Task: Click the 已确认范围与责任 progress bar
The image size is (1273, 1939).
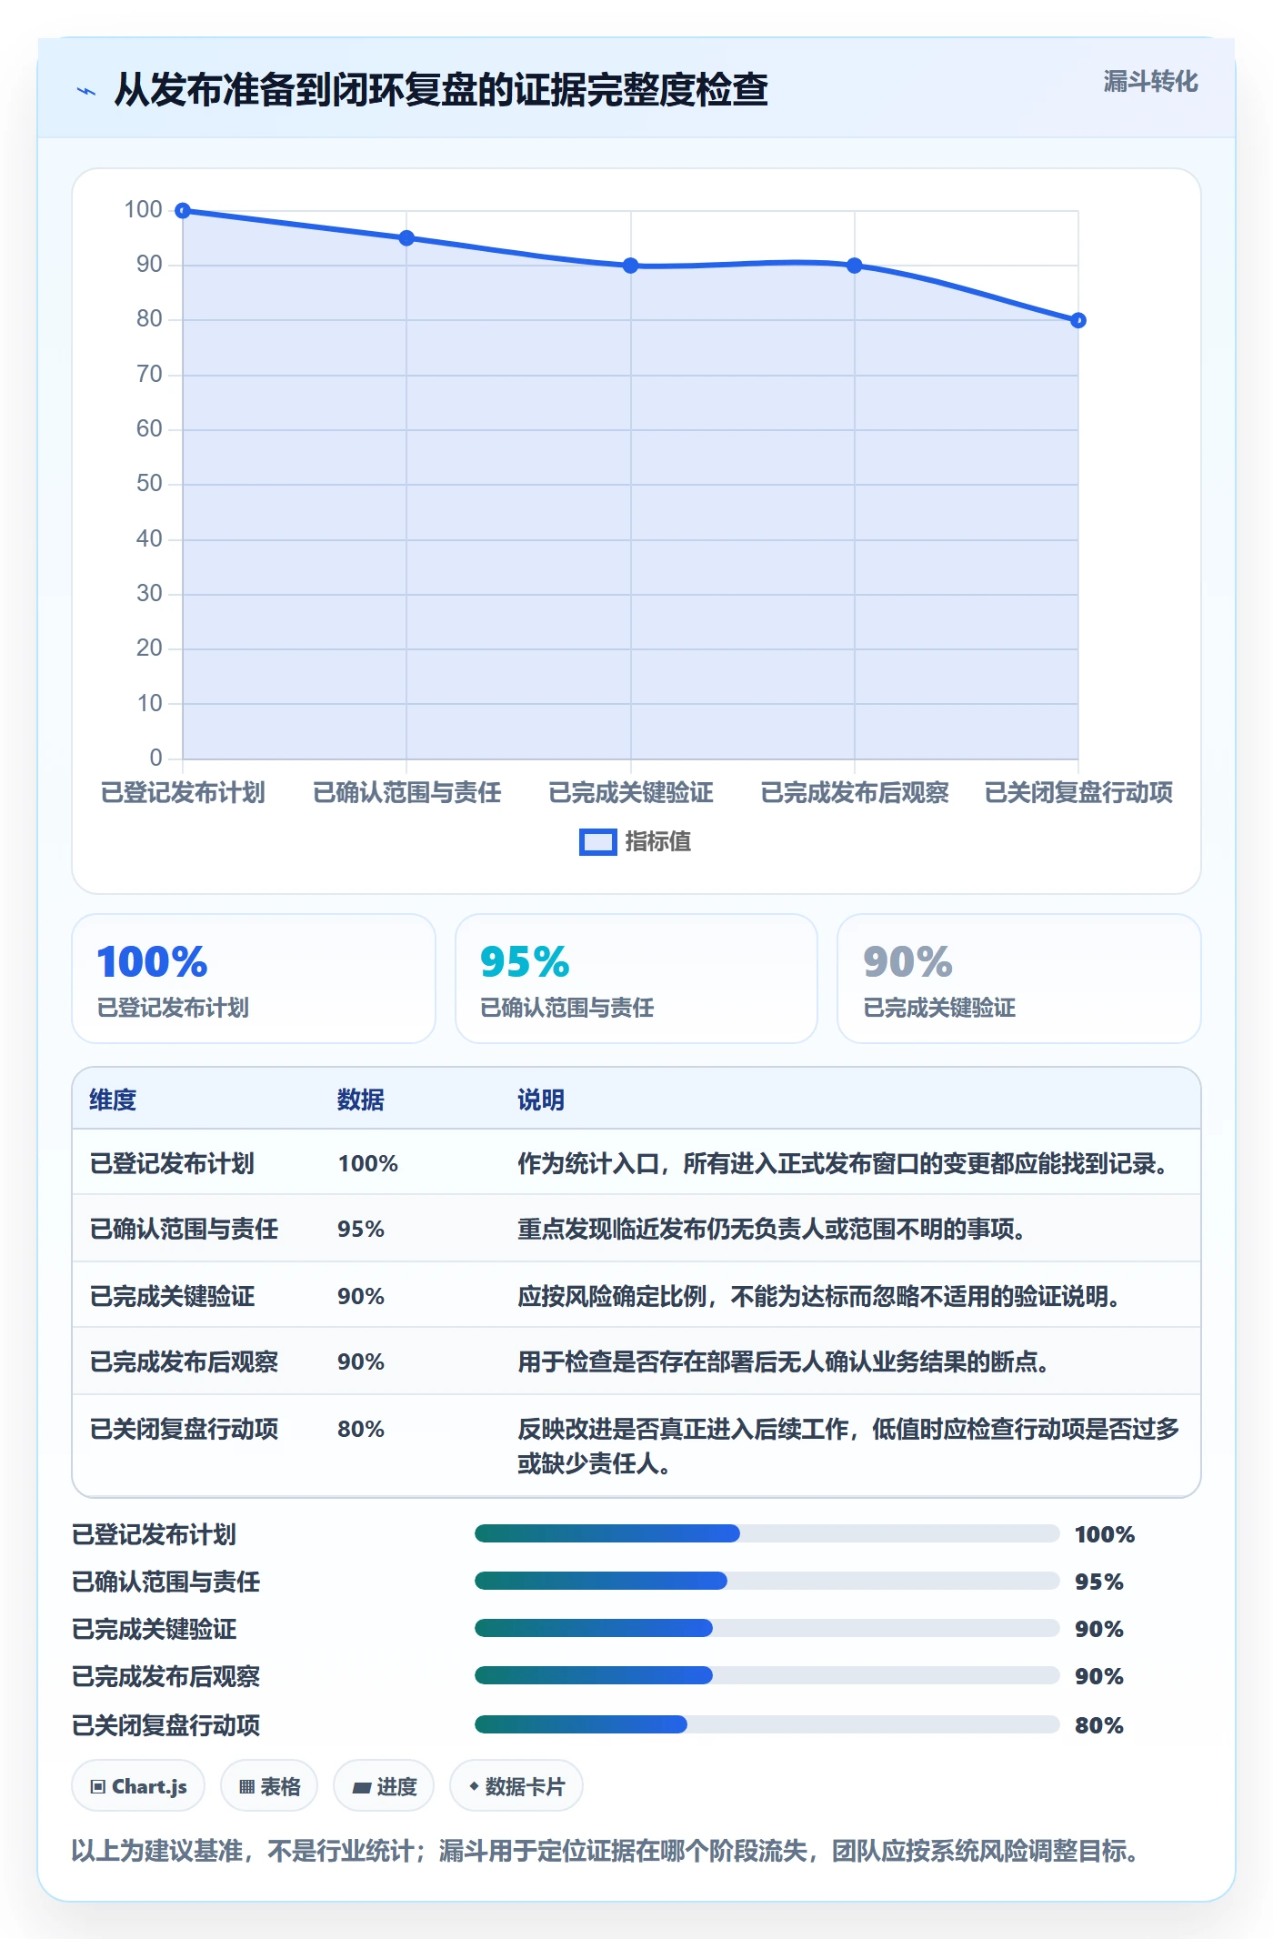Action: pos(767,1581)
